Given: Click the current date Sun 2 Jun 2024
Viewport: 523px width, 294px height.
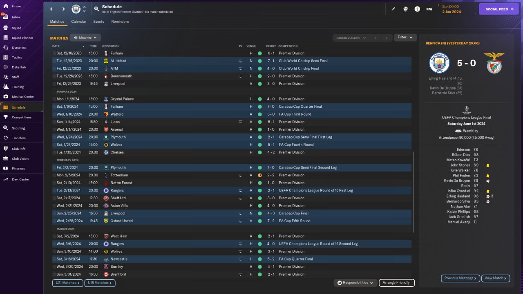Looking at the screenshot, I should [x=451, y=9].
